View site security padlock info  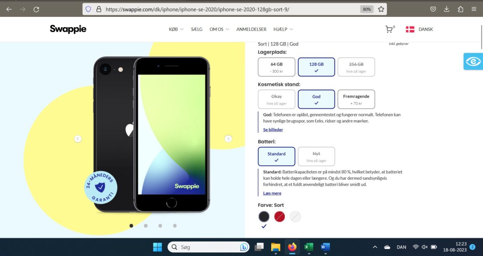click(x=99, y=9)
